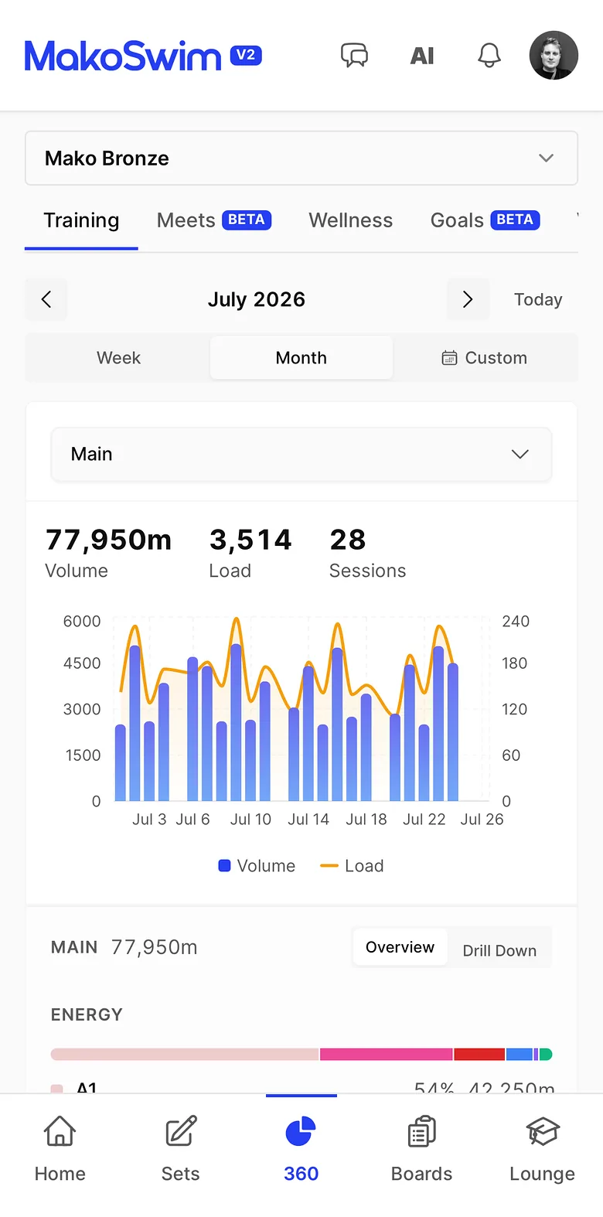Click the red energy bar segment
The image size is (603, 1217).
tap(479, 1054)
